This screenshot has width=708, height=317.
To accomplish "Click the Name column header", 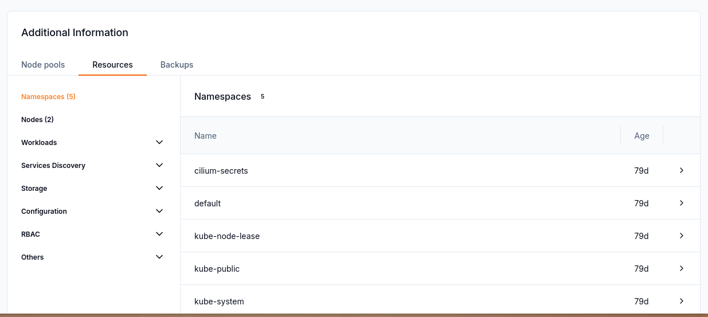I will [205, 136].
